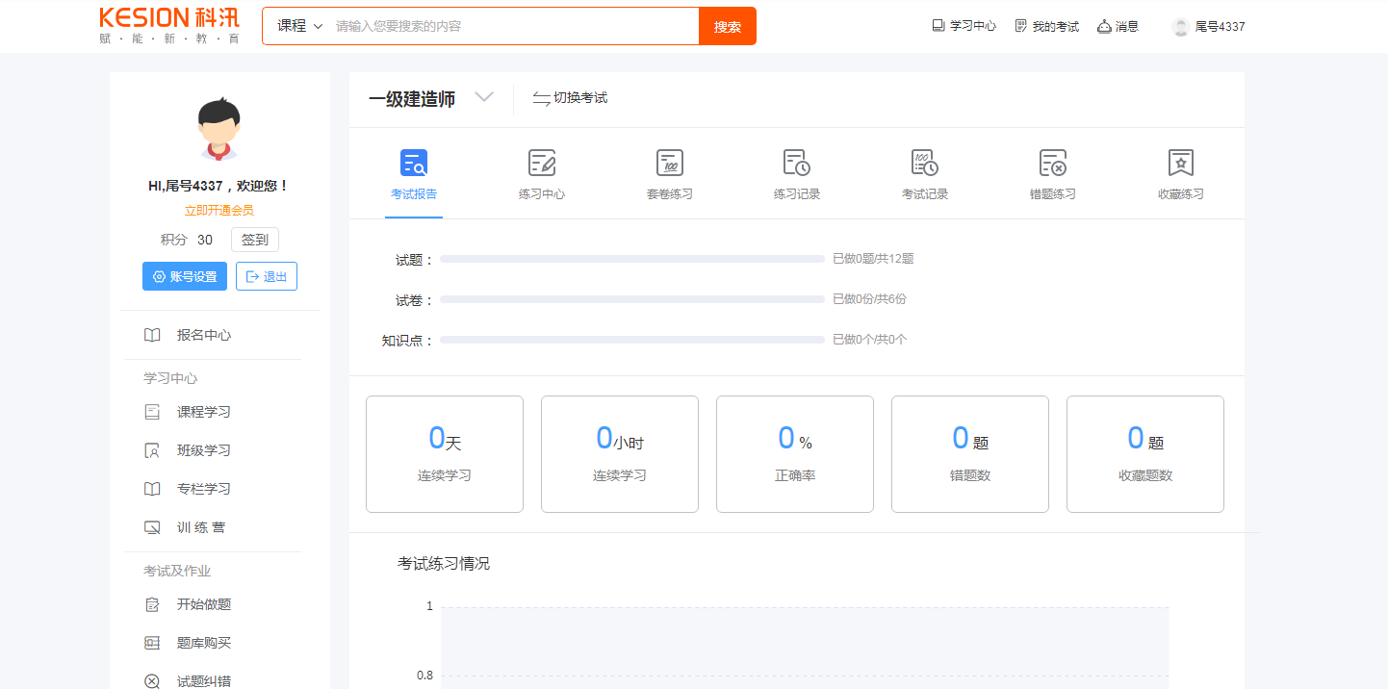The image size is (1388, 689).
Task: Open the 收藏练习 favorites icon
Action: click(x=1180, y=164)
